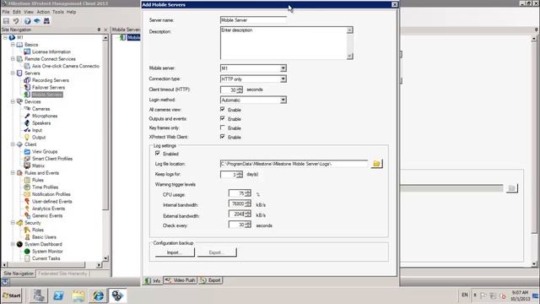The width and height of the screenshot is (540, 304).
Task: Select the Analytics Events icon
Action: pos(27,209)
